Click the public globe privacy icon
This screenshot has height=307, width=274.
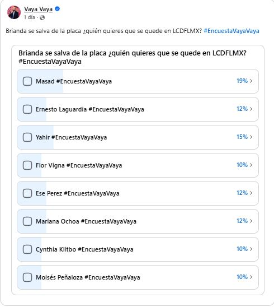pos(42,17)
